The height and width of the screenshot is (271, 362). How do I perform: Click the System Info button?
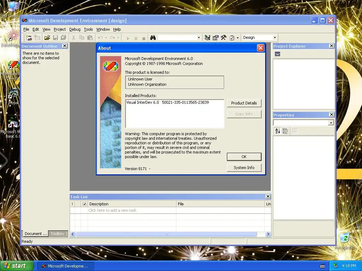(244, 168)
